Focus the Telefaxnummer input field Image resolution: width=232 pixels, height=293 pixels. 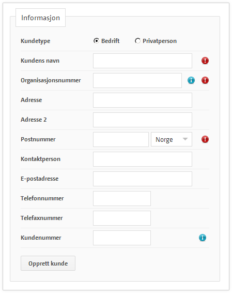[x=122, y=218]
